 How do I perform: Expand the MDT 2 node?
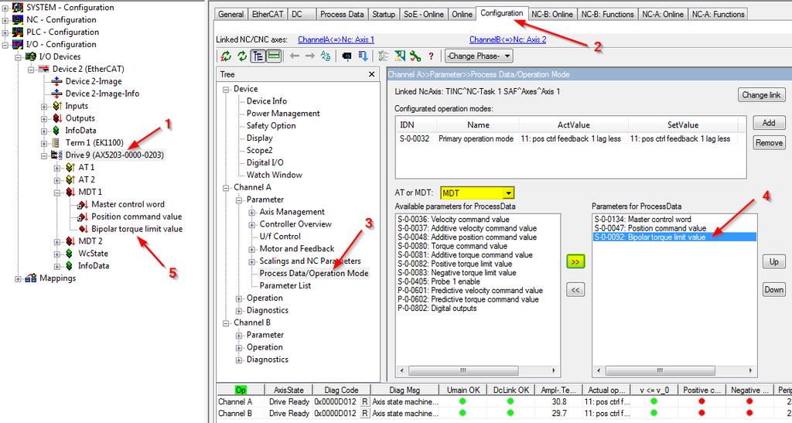(57, 241)
